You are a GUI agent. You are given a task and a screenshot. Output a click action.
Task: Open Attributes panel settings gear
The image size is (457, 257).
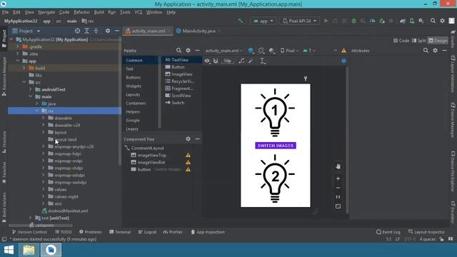click(435, 51)
